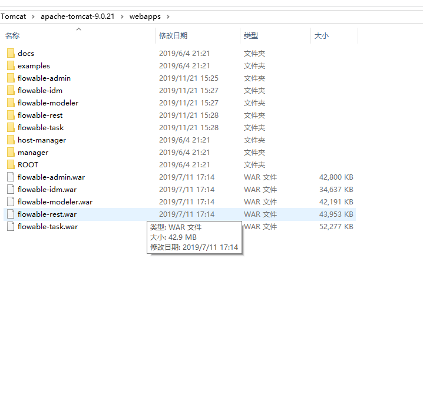Select the flowable-task.war file name

tap(48, 227)
